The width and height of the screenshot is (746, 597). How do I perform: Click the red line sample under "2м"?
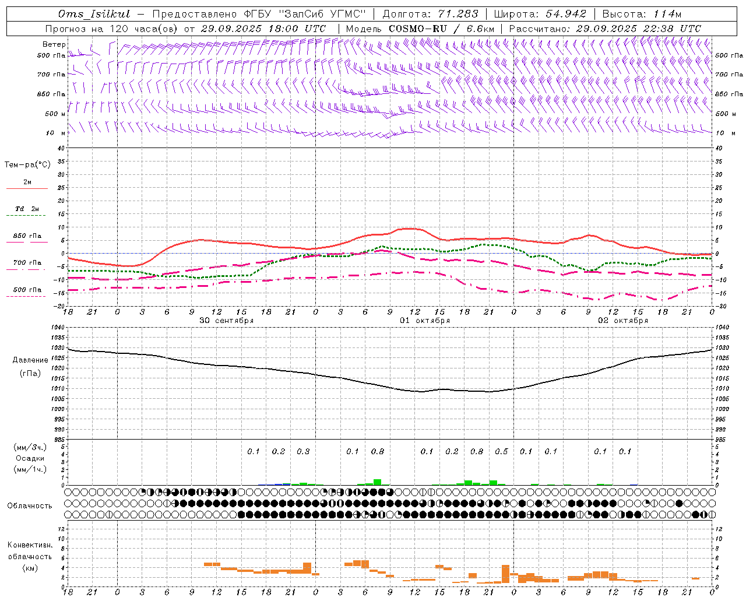(27, 188)
